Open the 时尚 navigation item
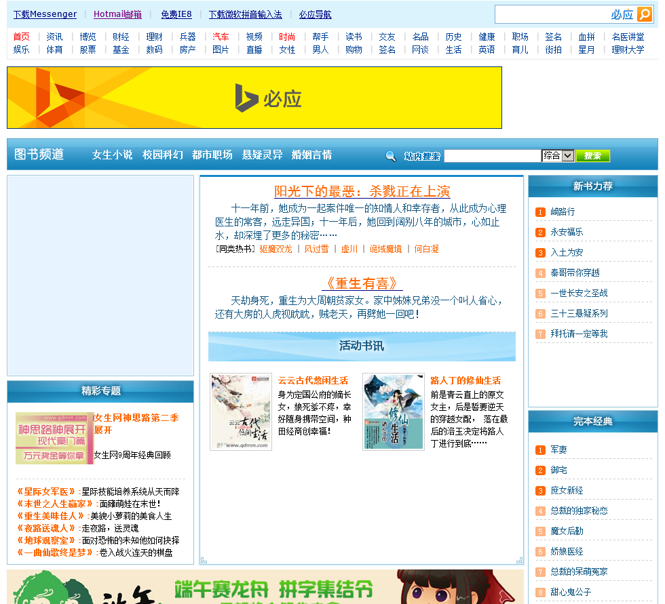The image size is (665, 604). click(287, 37)
